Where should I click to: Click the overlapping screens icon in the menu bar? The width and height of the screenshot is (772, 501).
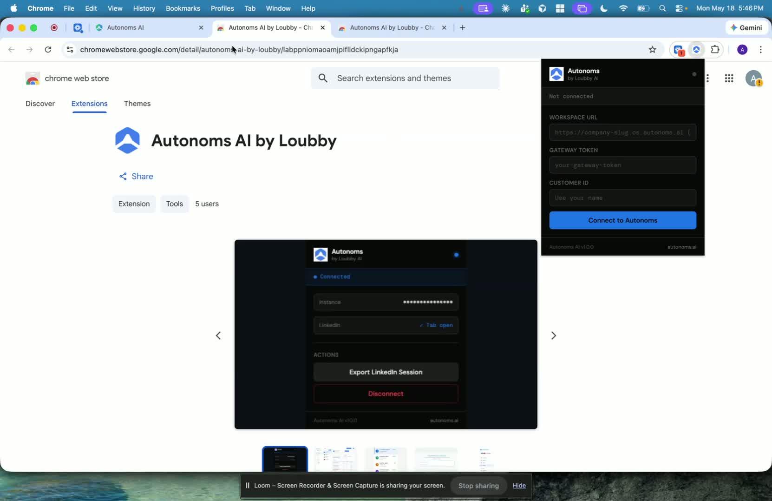pyautogui.click(x=582, y=8)
